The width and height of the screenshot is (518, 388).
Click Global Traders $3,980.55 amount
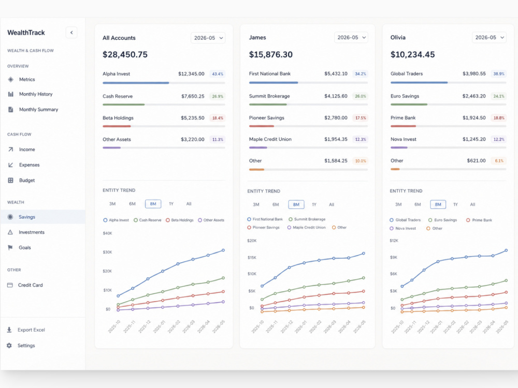coord(474,73)
